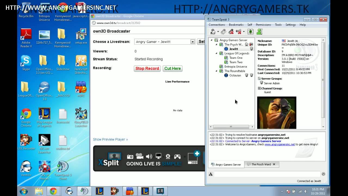Click the Server Admin shield beside Jewitt
348x196 pixels.
(251, 49)
